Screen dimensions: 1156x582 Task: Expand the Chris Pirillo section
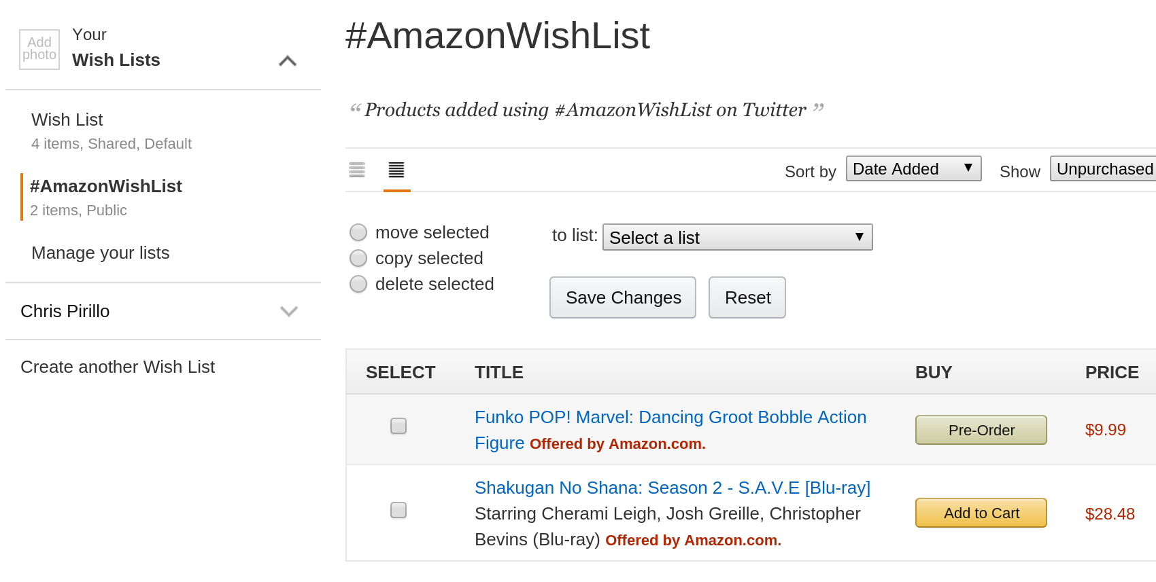[289, 311]
